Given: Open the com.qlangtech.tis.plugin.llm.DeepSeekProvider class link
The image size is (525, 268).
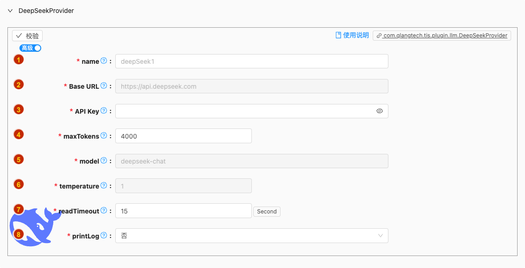Looking at the screenshot, I should coord(442,36).
